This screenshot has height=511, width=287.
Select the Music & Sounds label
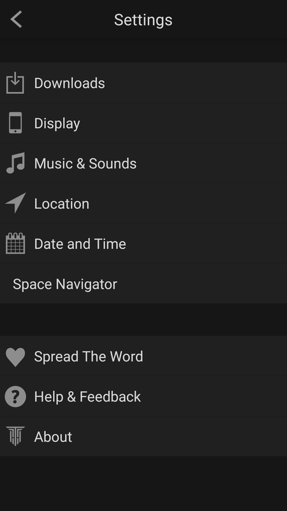pyautogui.click(x=85, y=164)
